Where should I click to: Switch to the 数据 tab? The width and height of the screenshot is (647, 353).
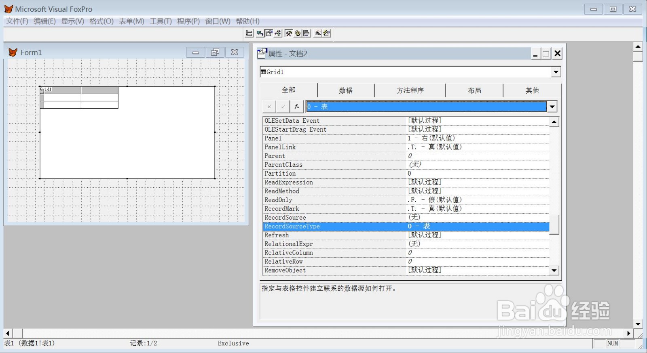346,90
